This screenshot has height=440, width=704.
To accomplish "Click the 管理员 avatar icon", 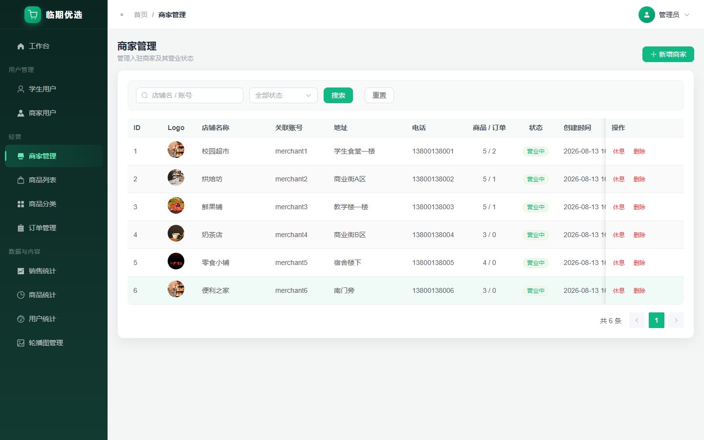I will (x=646, y=15).
